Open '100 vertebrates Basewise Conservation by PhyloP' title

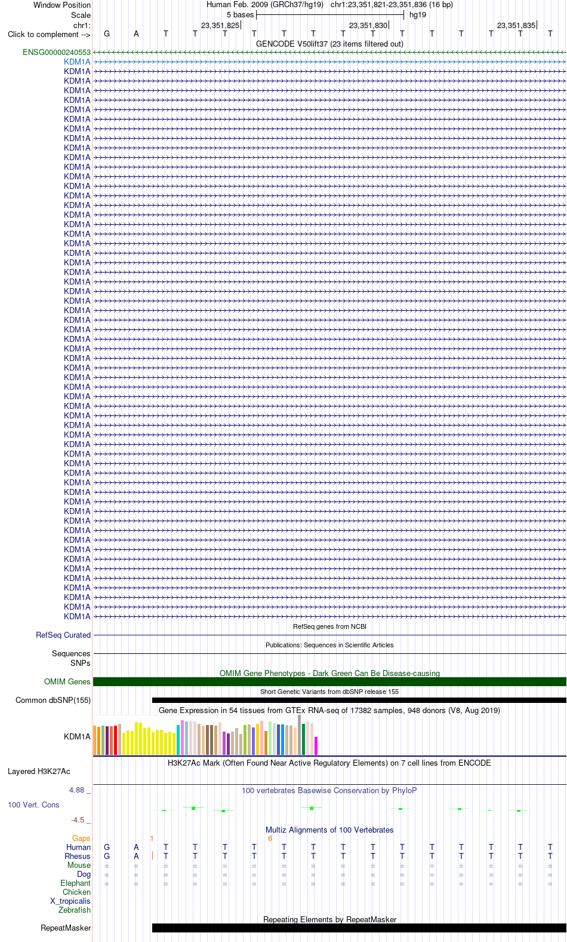tap(329, 791)
